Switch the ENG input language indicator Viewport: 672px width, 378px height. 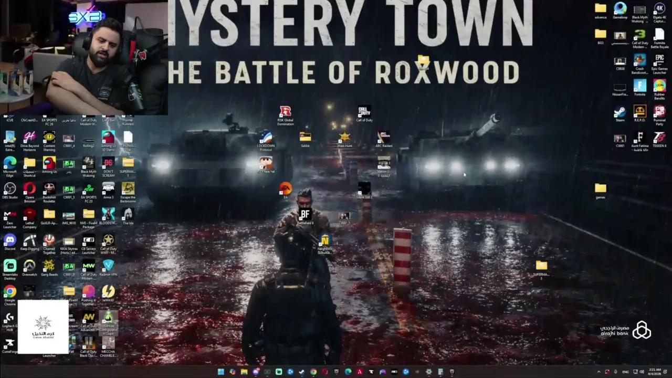(626, 372)
